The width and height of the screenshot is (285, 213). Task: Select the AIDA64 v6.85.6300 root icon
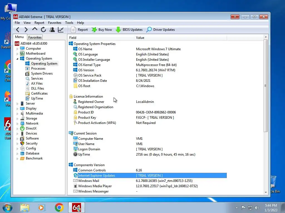click(17, 44)
